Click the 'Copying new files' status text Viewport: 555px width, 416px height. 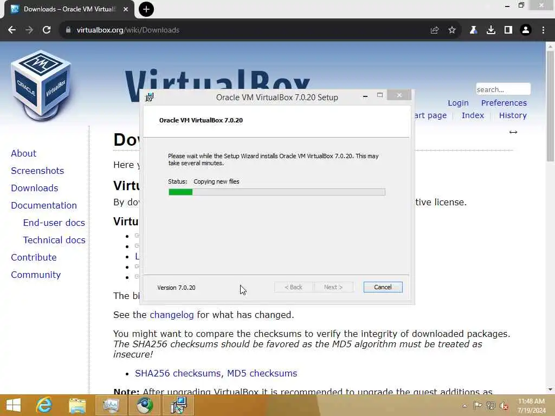click(216, 181)
